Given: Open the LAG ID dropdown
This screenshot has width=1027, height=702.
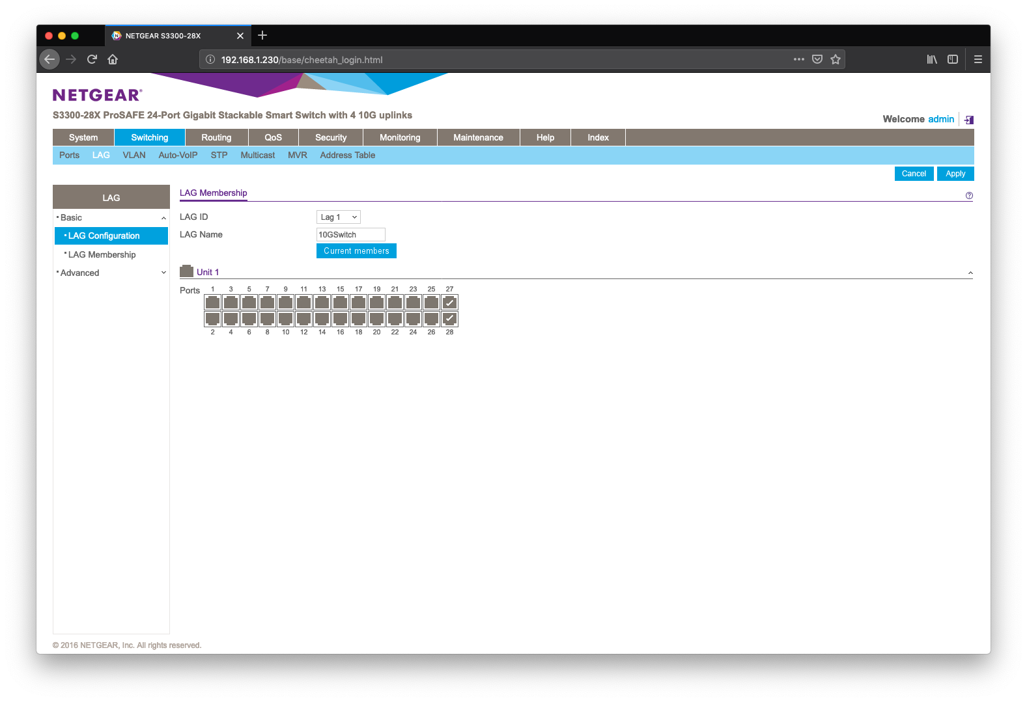Looking at the screenshot, I should tap(339, 217).
